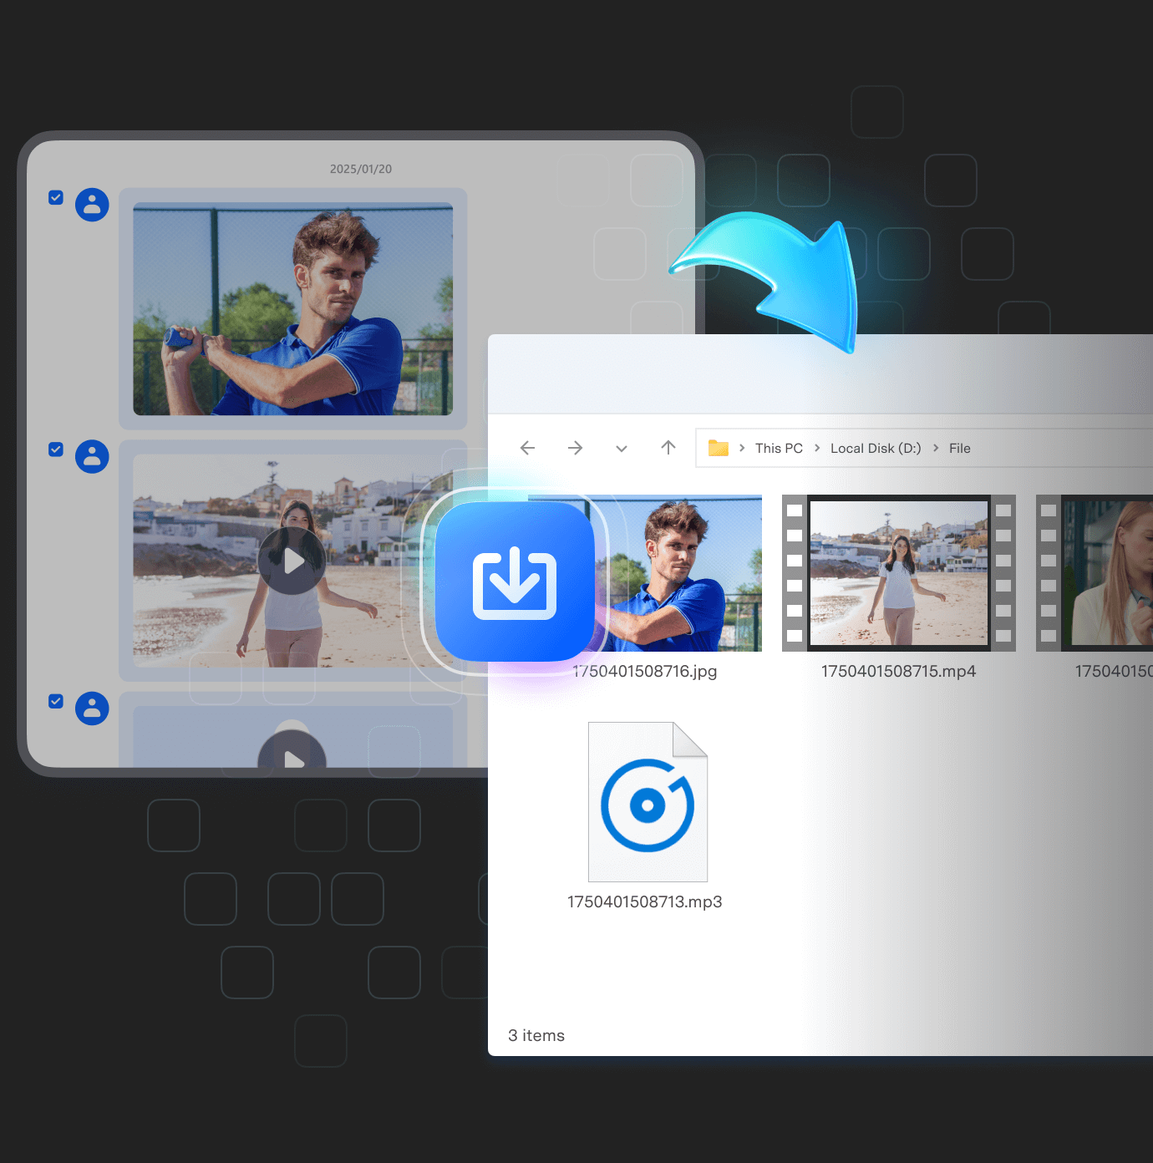Open the 1750401508713.mp3 audio file icon
This screenshot has width=1153, height=1163.
point(648,802)
